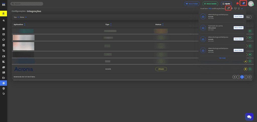Open the notifications bell icon
The width and height of the screenshot is (257, 122).
tap(243, 3)
